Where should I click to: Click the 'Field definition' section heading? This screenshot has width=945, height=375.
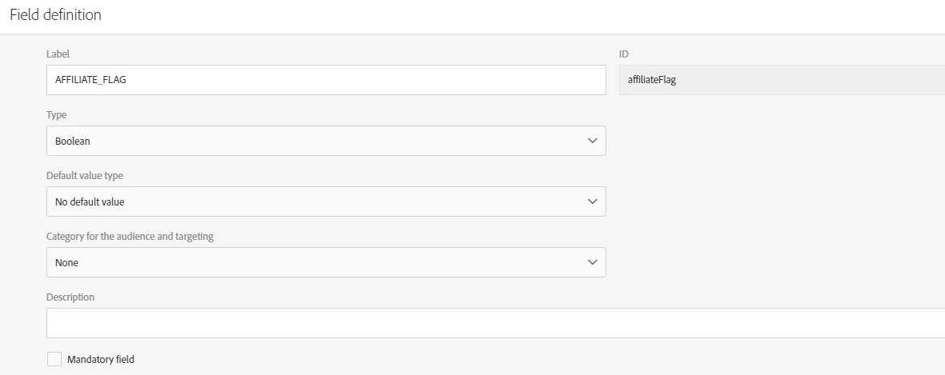[x=55, y=15]
